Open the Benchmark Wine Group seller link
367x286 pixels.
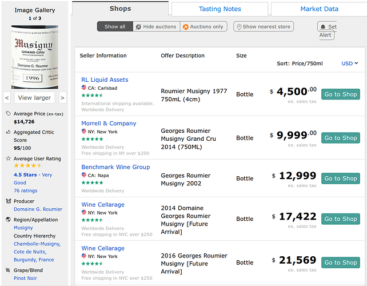pos(115,167)
